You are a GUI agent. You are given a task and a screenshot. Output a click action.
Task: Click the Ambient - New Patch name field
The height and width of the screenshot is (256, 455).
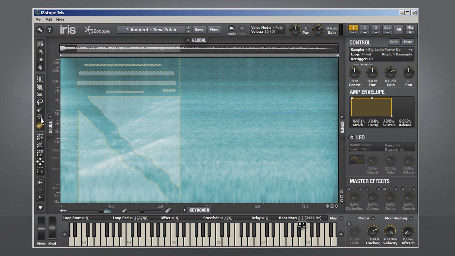tap(151, 30)
